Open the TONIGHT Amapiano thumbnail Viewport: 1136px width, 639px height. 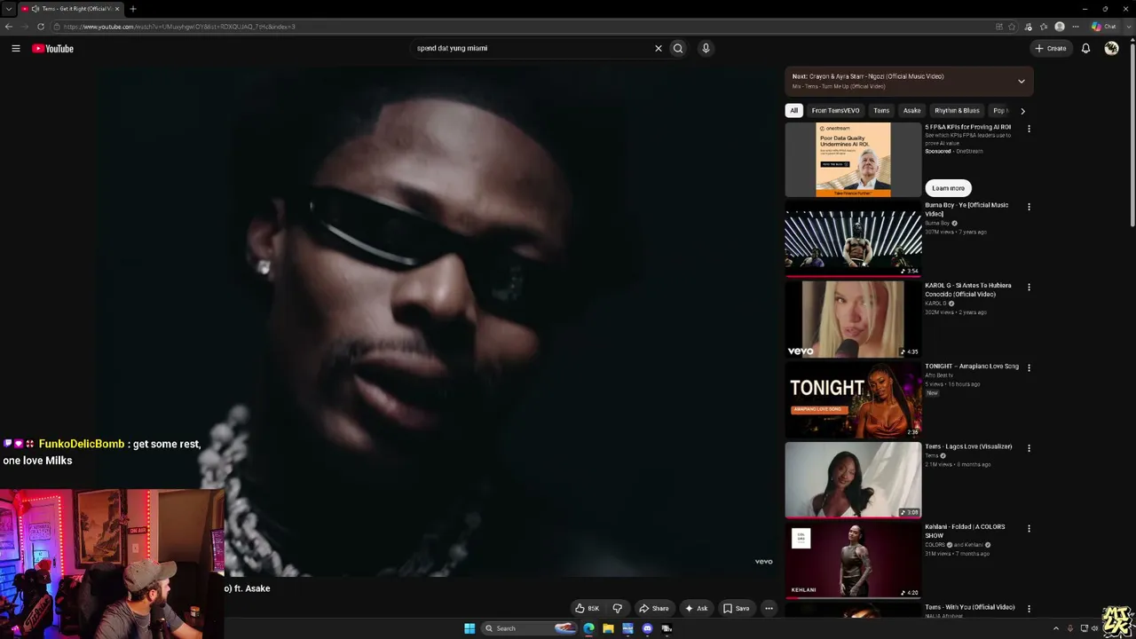pyautogui.click(x=853, y=400)
